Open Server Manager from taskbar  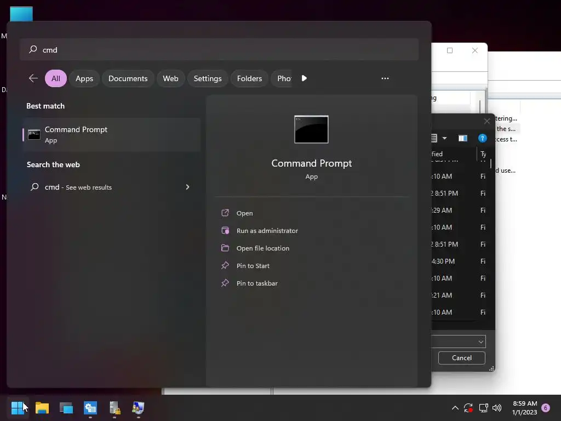click(90, 408)
